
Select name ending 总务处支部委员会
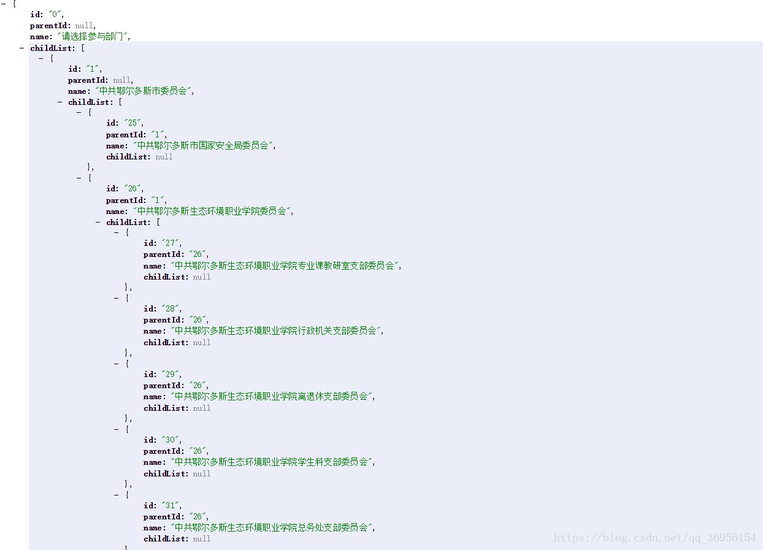272,528
